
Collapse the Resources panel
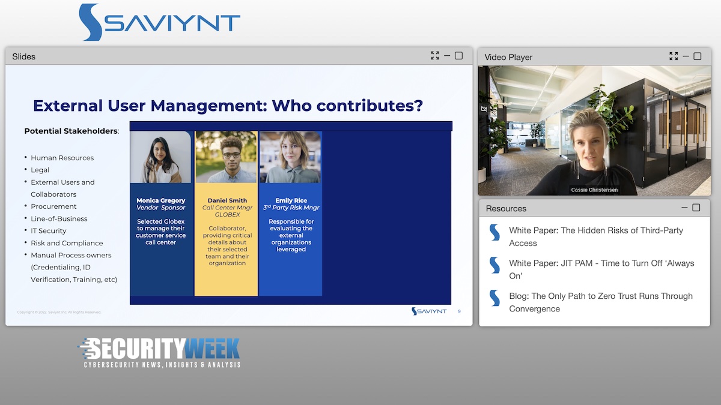685,208
